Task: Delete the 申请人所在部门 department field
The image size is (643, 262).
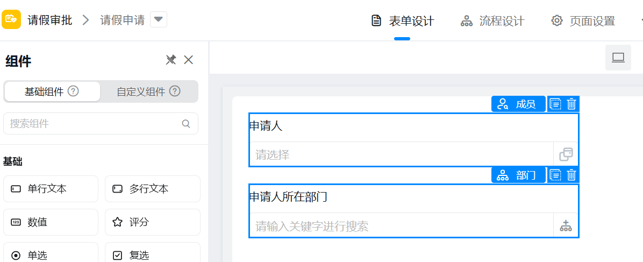Action: point(571,175)
